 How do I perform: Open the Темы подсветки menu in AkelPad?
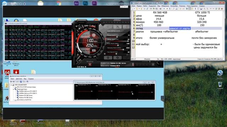click(192, 6)
